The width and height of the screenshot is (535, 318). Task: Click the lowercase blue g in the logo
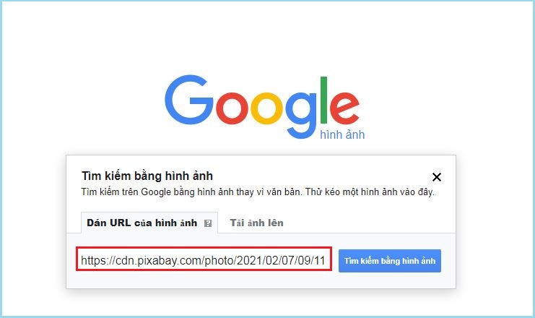301,115
